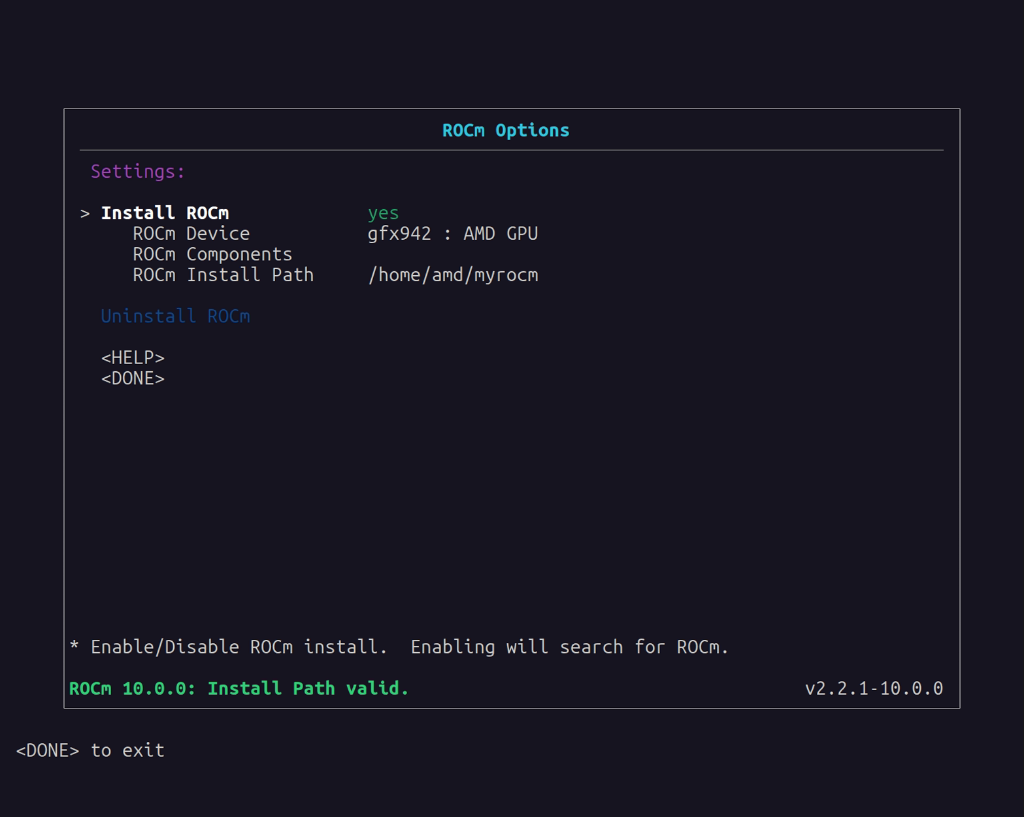Click the '<DONE> to exit' hint line
The height and width of the screenshot is (817, 1024).
90,750
